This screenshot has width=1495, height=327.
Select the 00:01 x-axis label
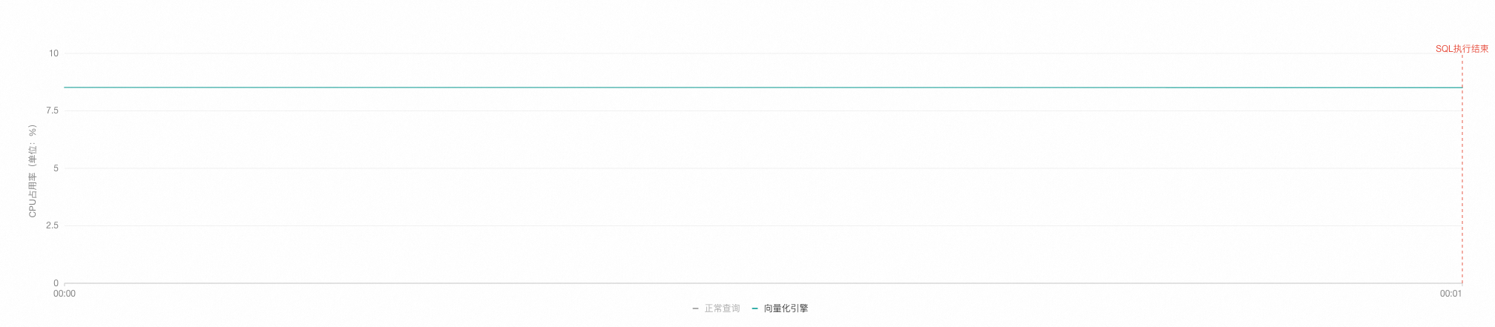[1450, 294]
